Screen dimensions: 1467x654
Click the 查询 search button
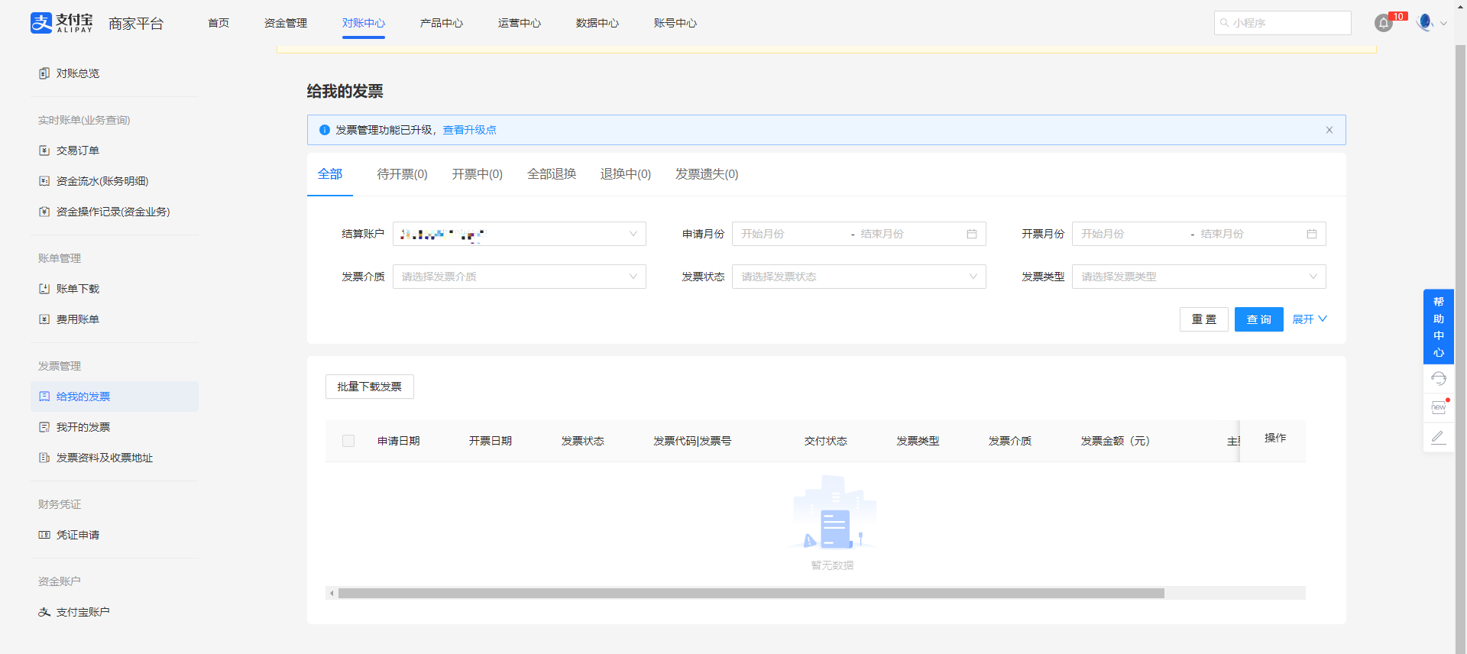1258,319
